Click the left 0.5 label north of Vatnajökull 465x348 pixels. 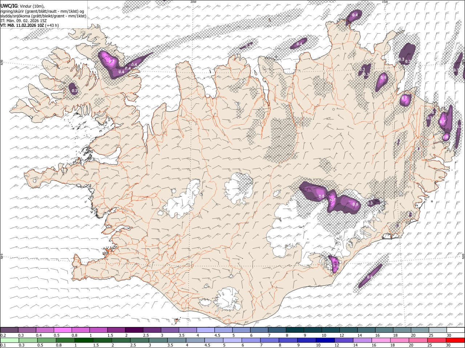coord(321,196)
